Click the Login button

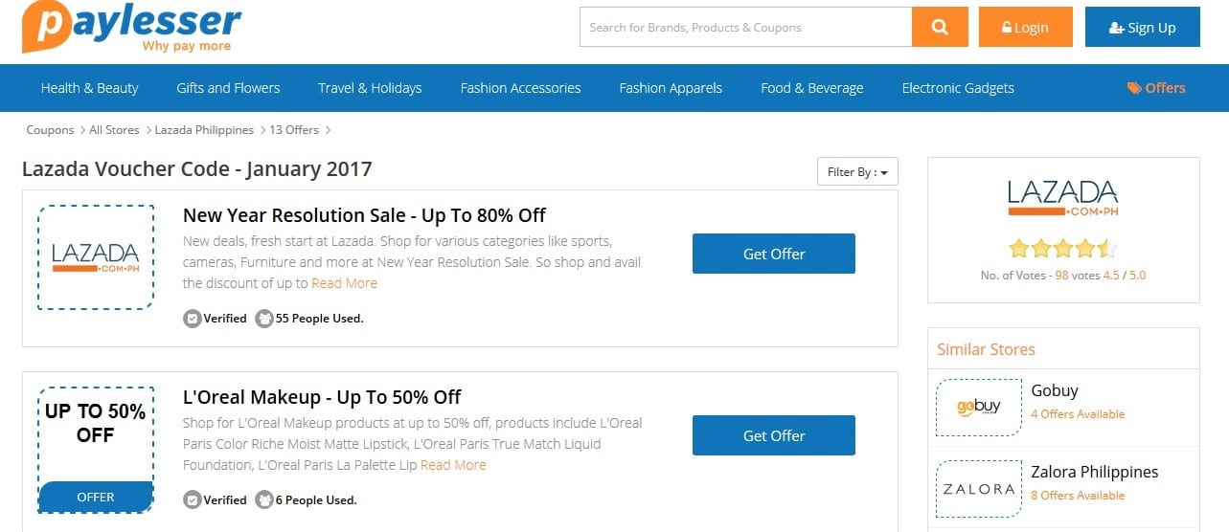(x=1025, y=27)
